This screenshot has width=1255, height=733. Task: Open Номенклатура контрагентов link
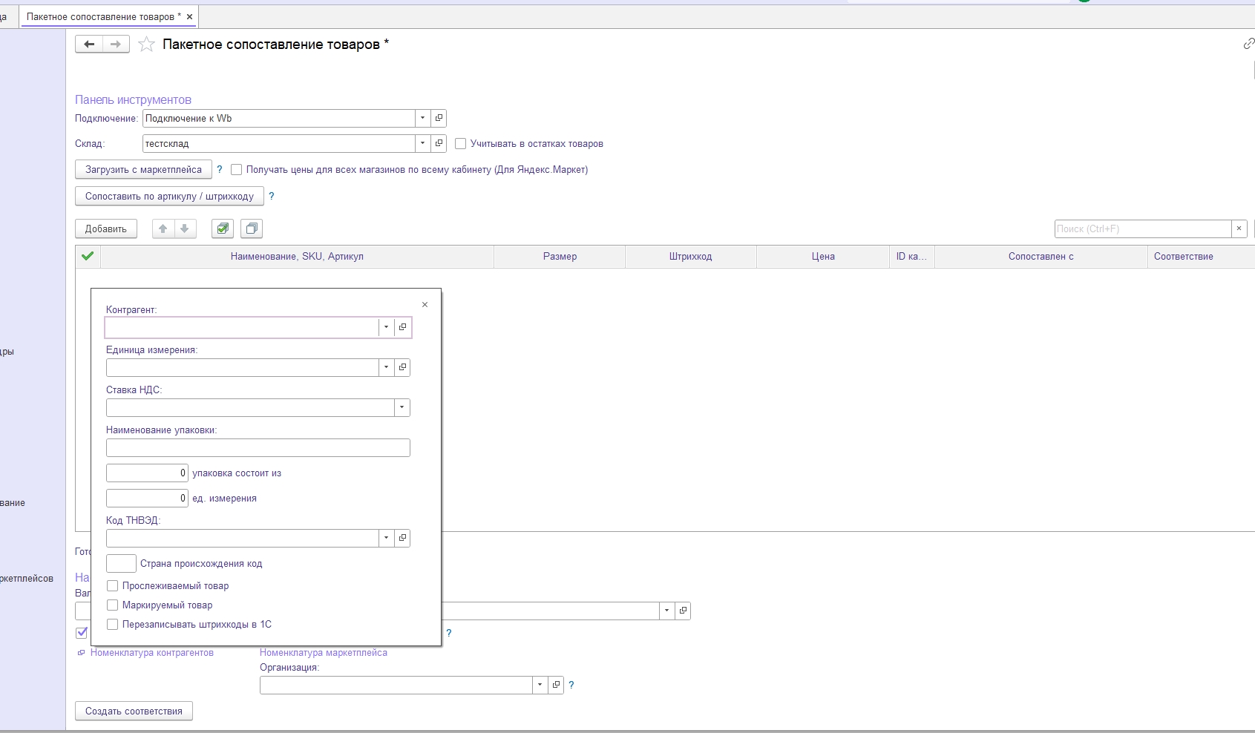152,653
